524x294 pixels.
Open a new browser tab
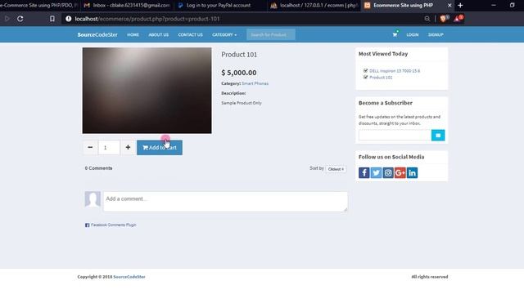tap(460, 6)
